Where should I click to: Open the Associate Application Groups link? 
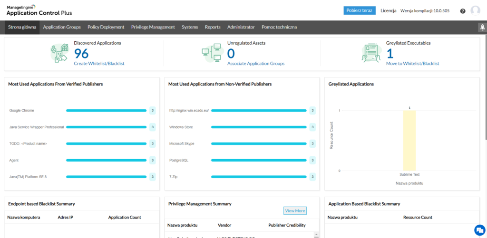(256, 64)
